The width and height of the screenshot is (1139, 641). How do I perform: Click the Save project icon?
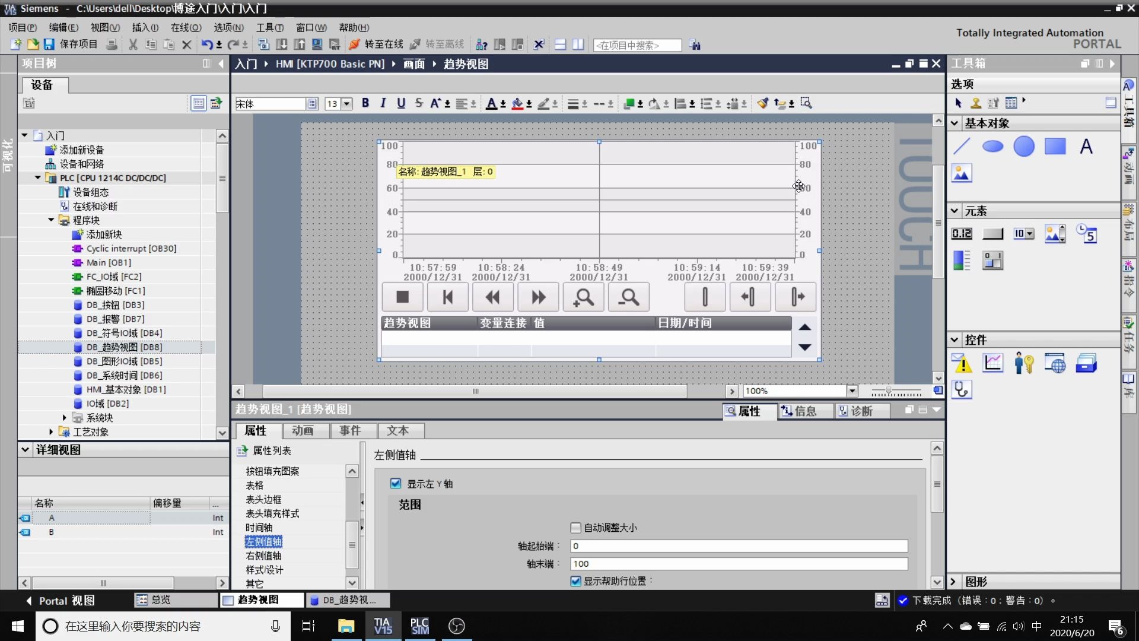coord(49,44)
